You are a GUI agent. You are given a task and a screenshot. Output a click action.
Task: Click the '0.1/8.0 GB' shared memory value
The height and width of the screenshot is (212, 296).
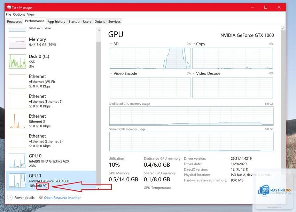(x=157, y=179)
